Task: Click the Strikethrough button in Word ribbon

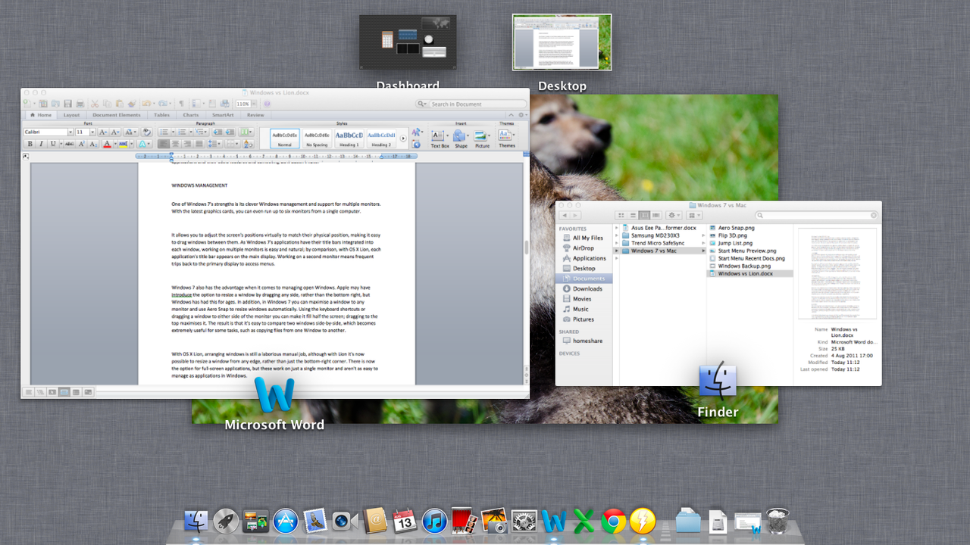Action: (x=70, y=144)
